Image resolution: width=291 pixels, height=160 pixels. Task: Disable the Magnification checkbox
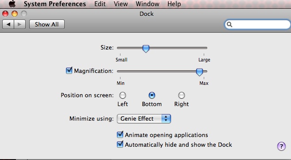[x=69, y=71]
